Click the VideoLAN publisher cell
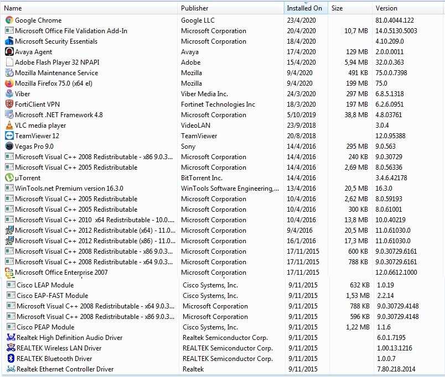445x377 pixels. (195, 125)
